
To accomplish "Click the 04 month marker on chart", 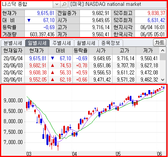I will tap(74, 154).
